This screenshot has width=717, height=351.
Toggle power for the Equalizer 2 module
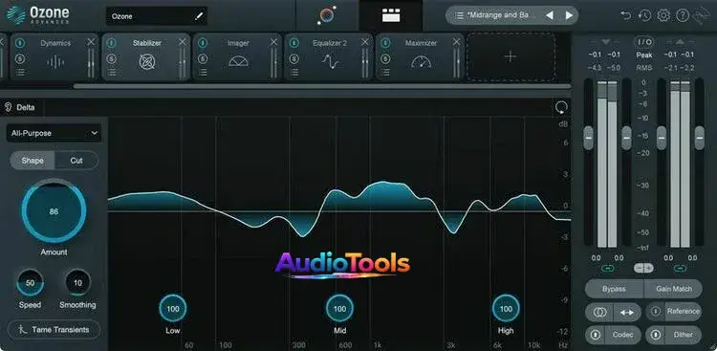coord(294,43)
